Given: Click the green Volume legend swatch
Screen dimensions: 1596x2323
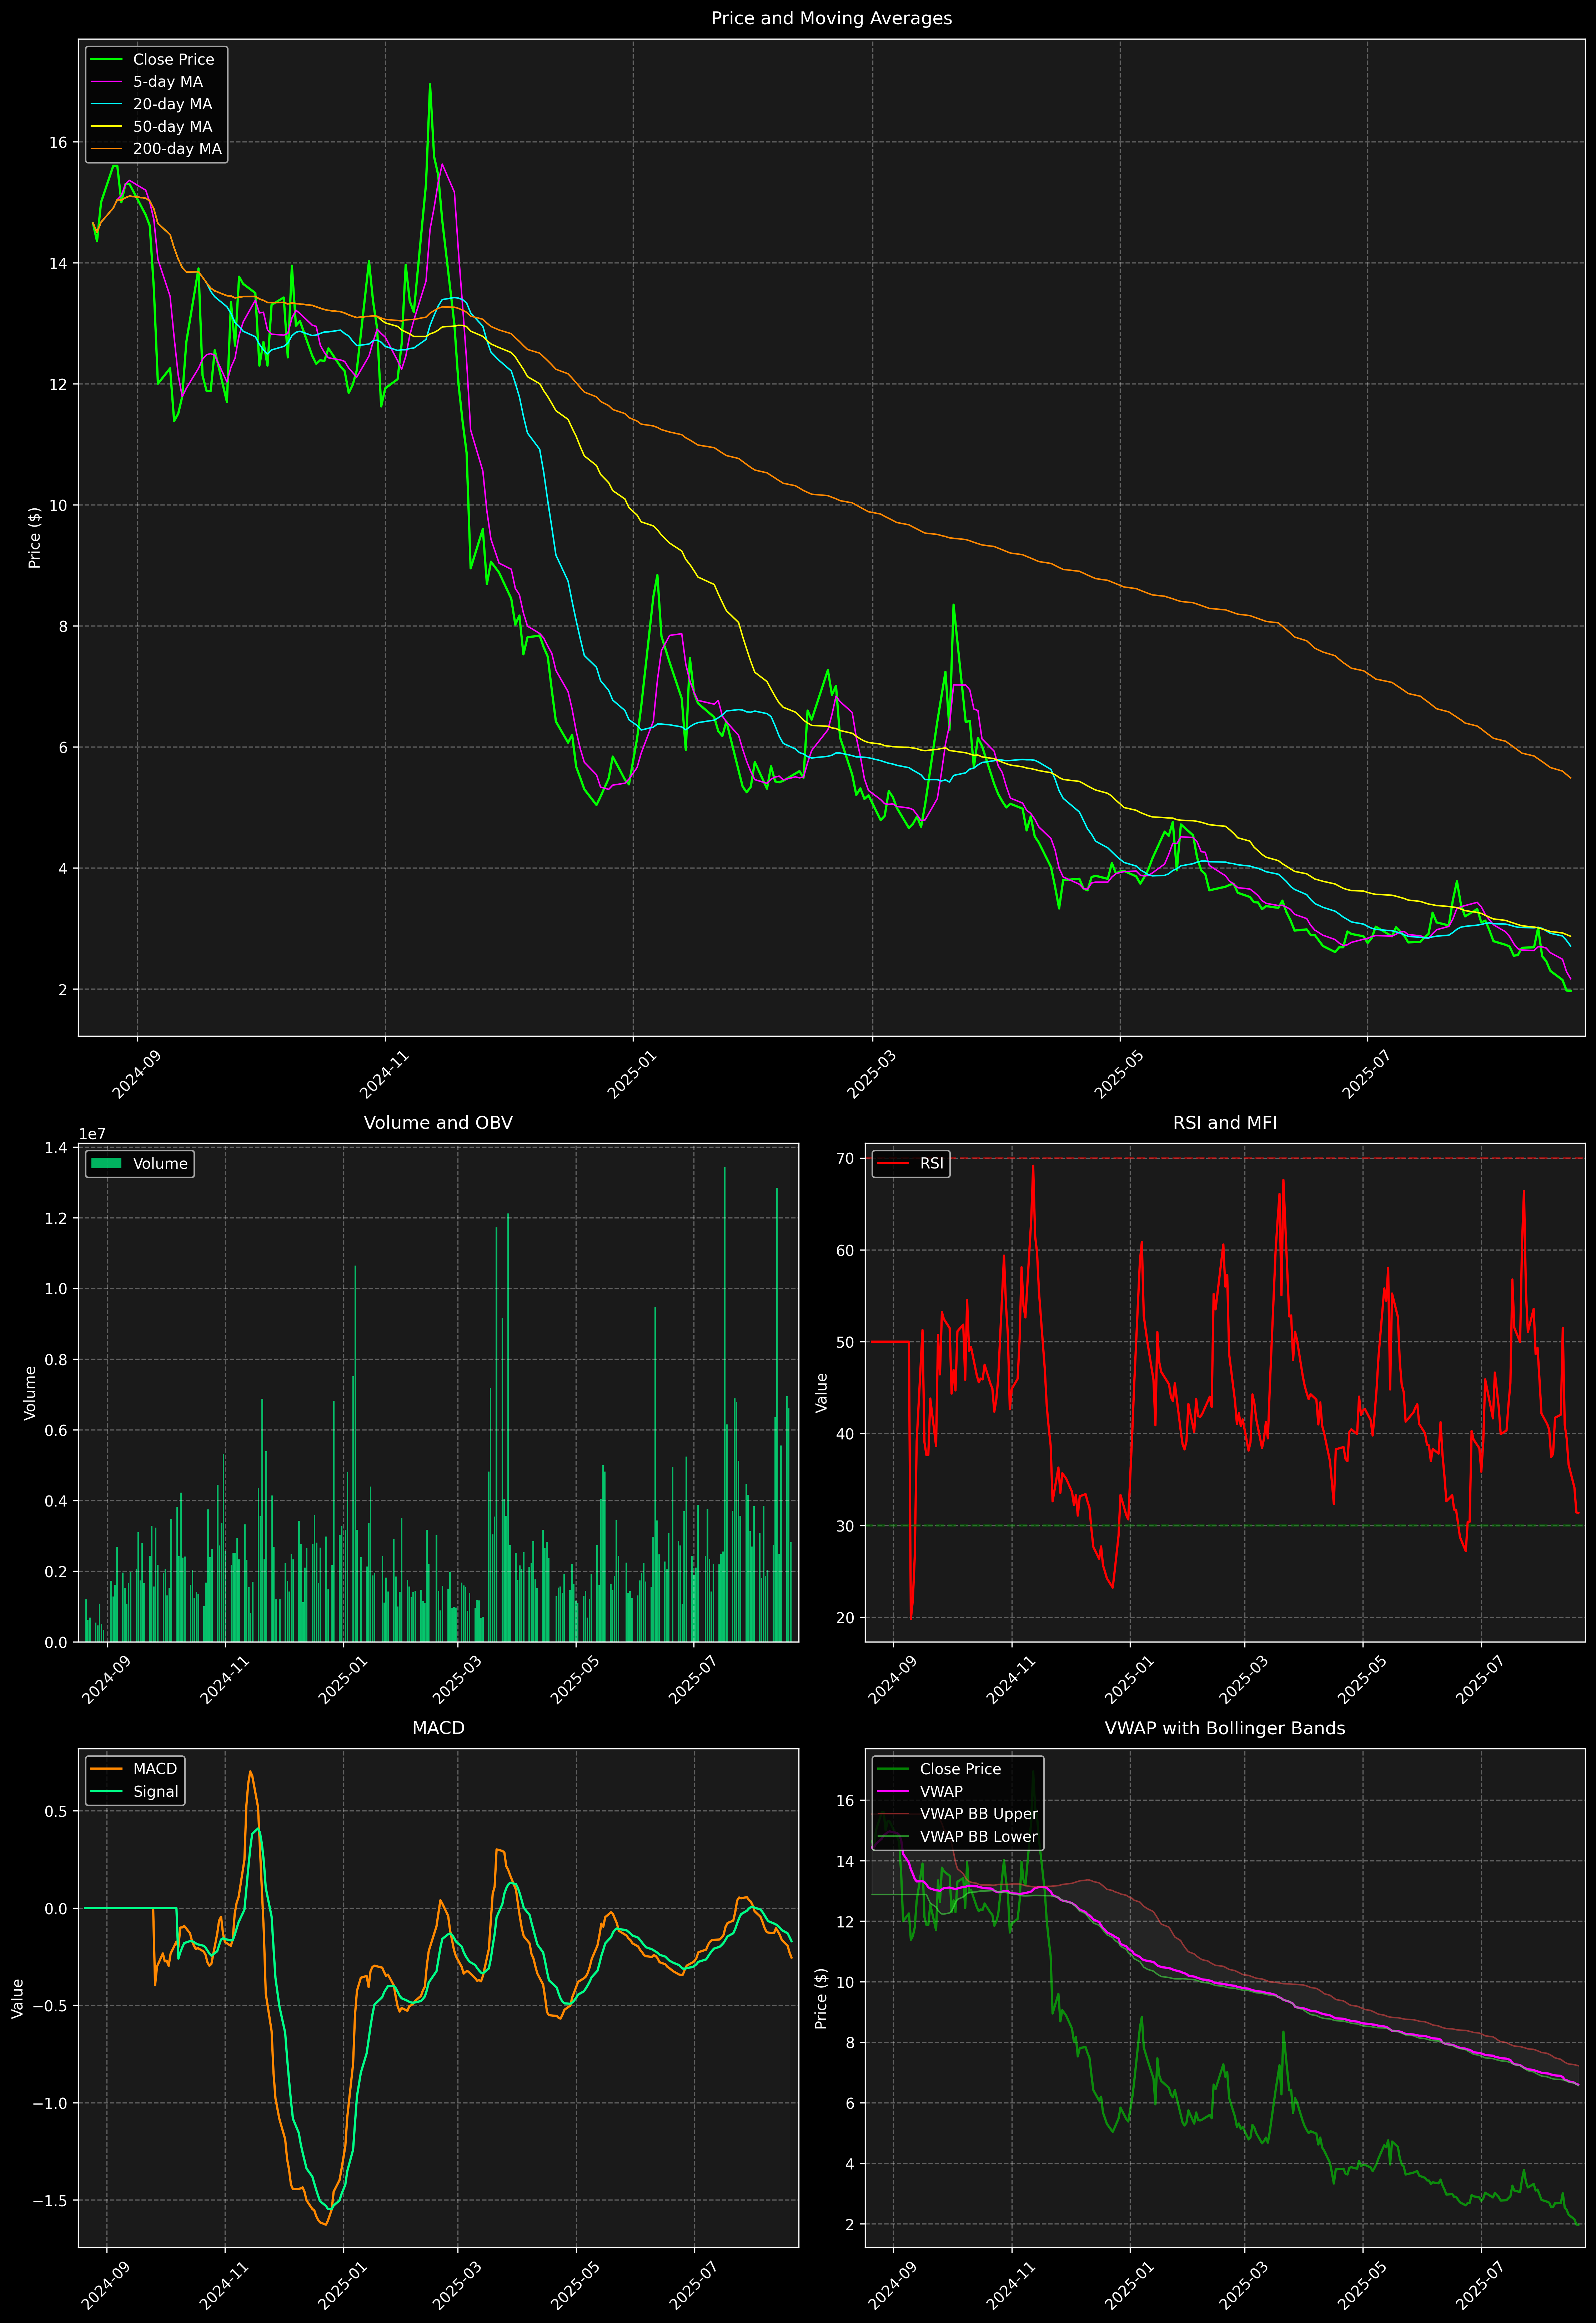Looking at the screenshot, I should pos(106,1163).
